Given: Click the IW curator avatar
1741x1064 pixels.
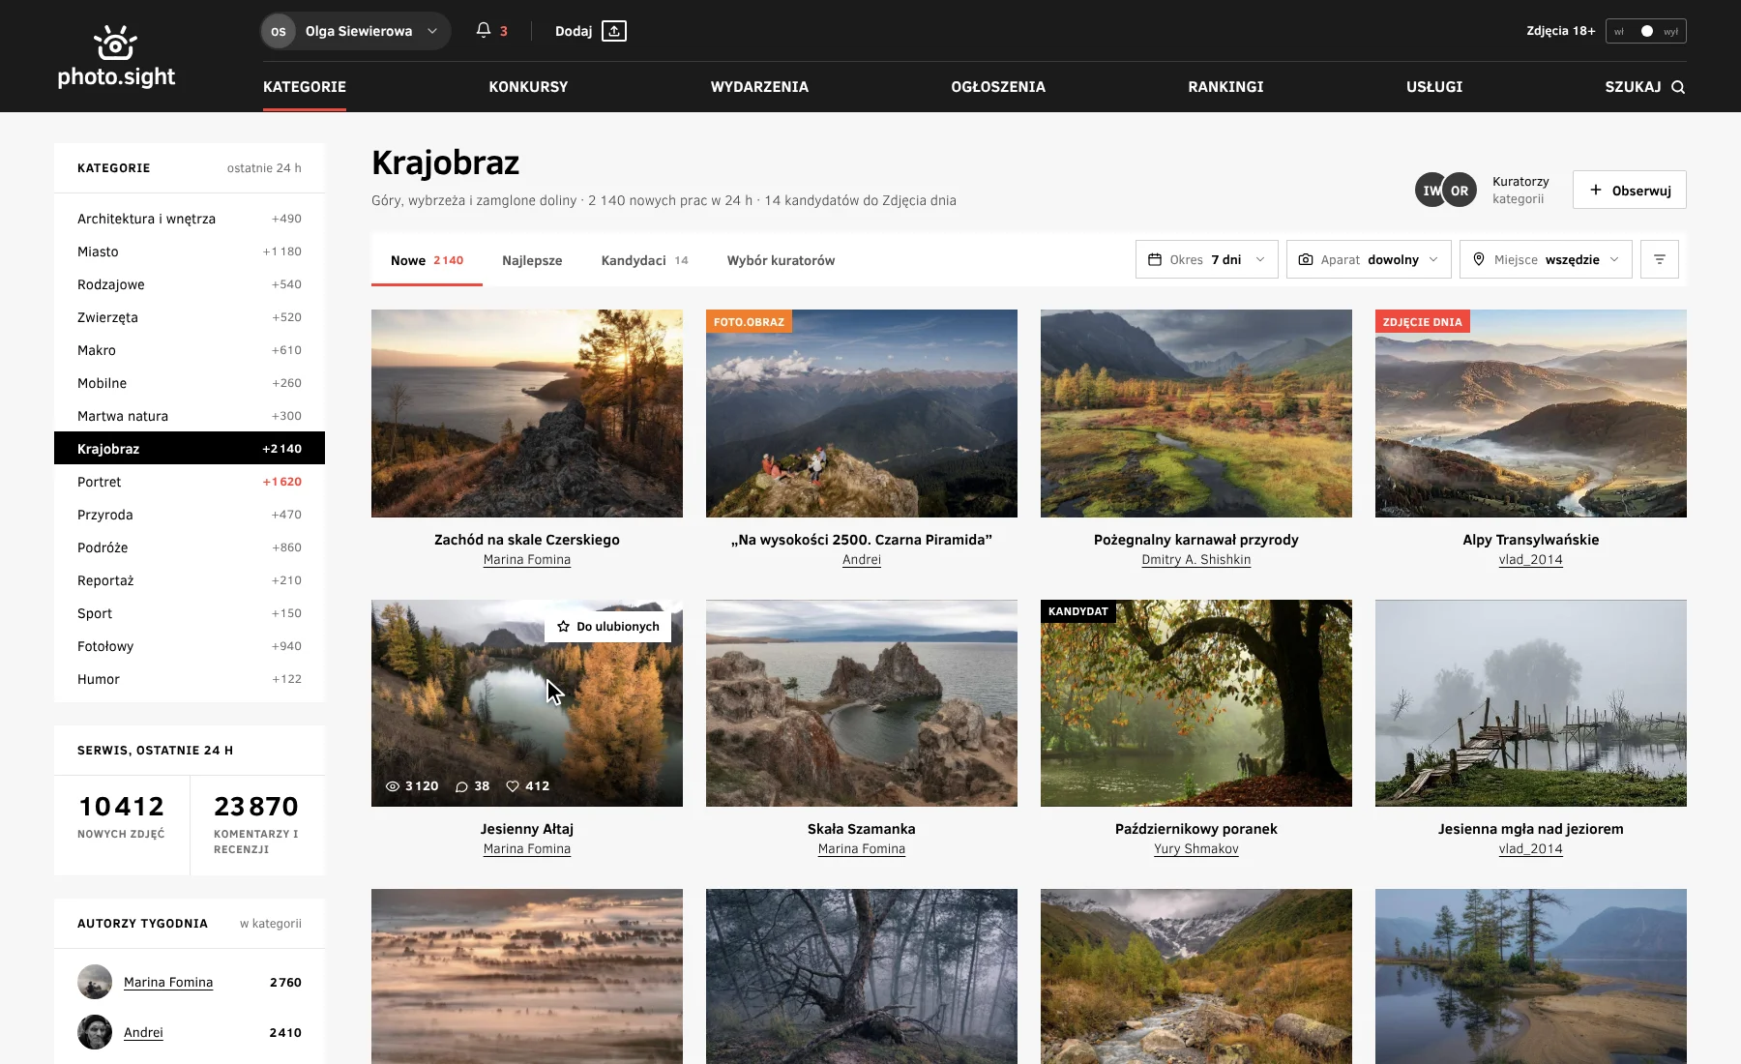Looking at the screenshot, I should point(1430,191).
